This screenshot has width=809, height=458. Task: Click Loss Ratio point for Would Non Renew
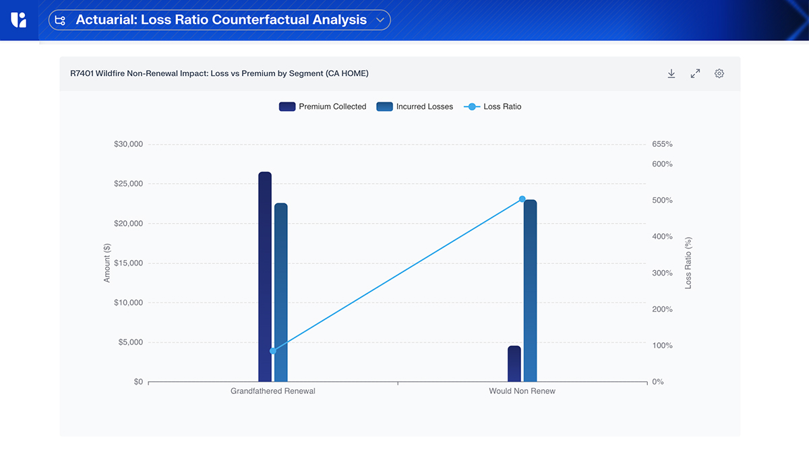click(522, 199)
